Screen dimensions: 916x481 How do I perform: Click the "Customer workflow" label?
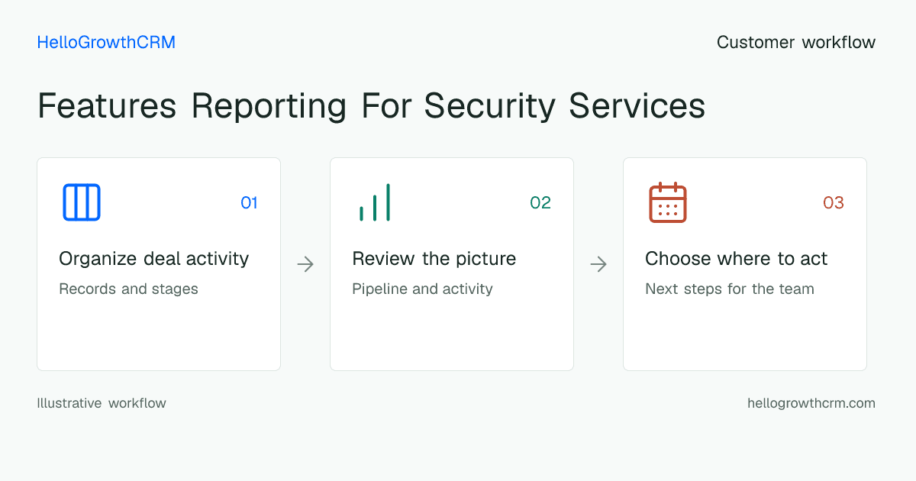coord(796,43)
